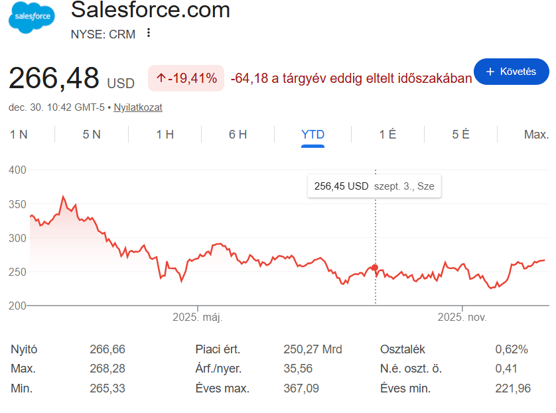Show the 1 H chart range
Viewport: 556px width, 413px height.
coord(165,135)
